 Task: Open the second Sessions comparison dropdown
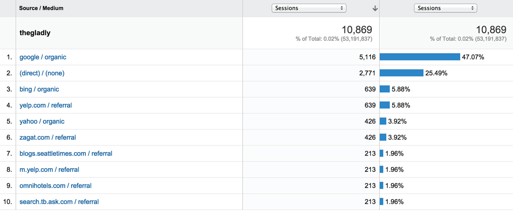click(445, 8)
